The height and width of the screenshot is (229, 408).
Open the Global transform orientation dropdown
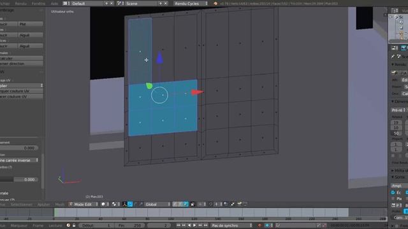[157, 204]
